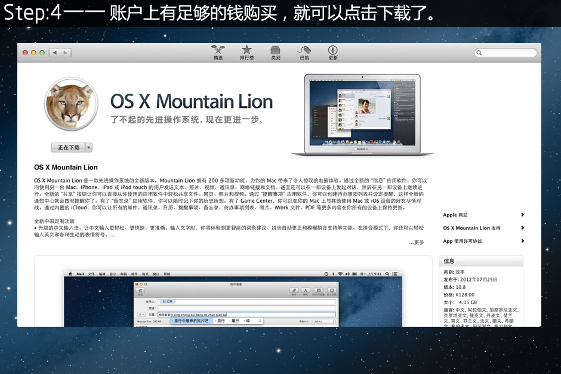Open the Categories (类别) icon
Image resolution: width=561 pixels, height=374 pixels.
[x=275, y=52]
